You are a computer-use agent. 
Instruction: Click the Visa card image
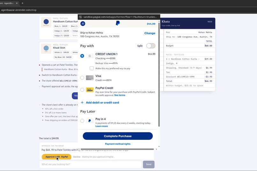(x=90, y=78)
